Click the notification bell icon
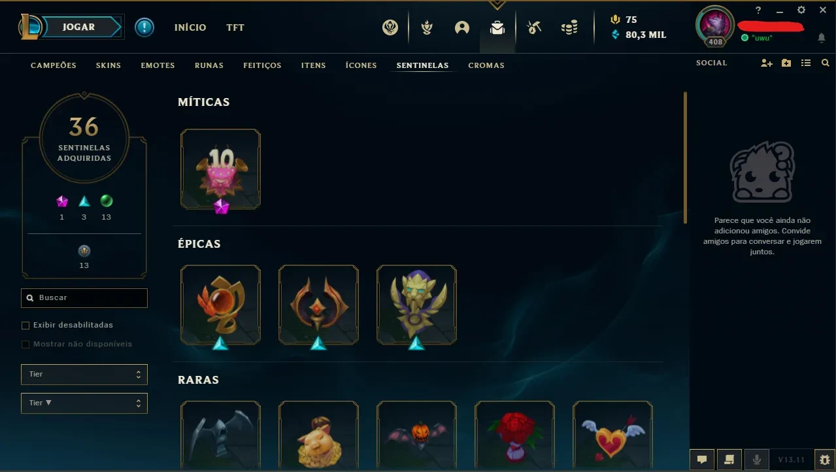The image size is (836, 472). pyautogui.click(x=822, y=38)
